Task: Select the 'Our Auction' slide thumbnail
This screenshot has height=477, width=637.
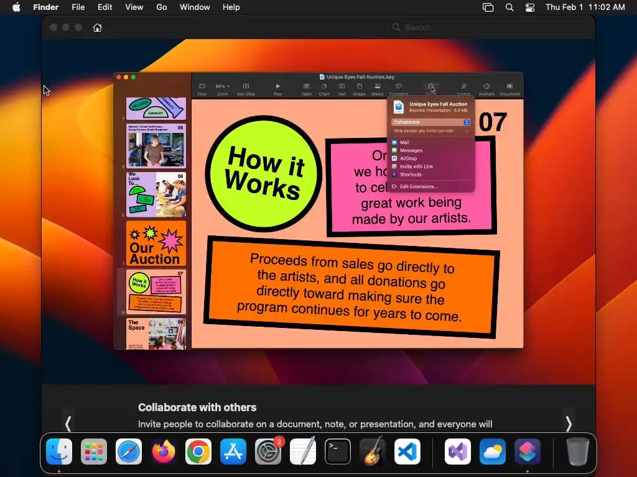Action: [x=156, y=243]
